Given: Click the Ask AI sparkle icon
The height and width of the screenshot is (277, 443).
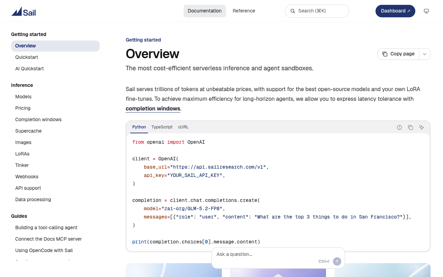Looking at the screenshot, I should tap(422, 127).
